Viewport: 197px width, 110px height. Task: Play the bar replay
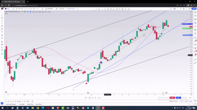tap(86, 98)
